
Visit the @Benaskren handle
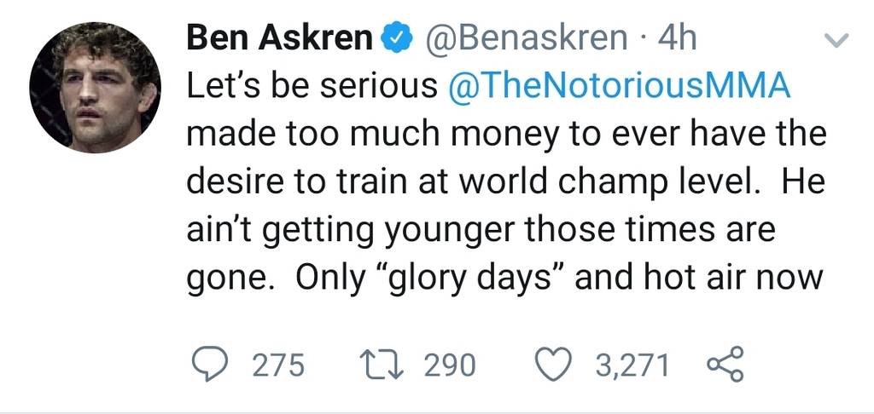(x=527, y=38)
